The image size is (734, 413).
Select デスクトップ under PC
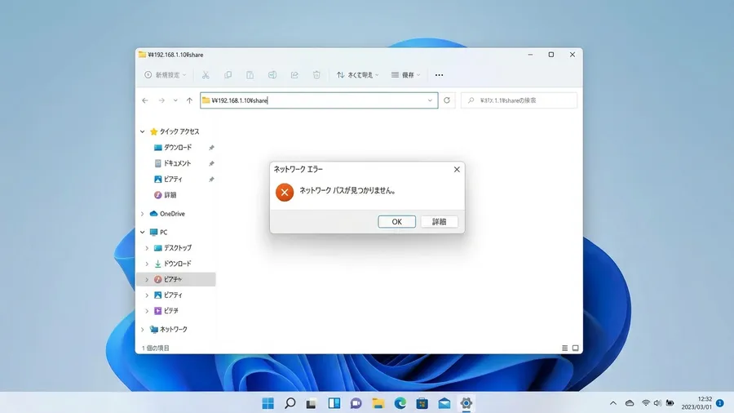coord(173,247)
